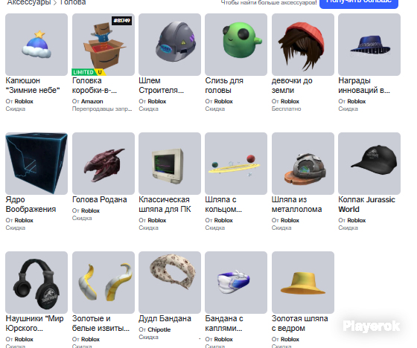Open the Бандана с каплями... title link
Screen dimensions: 417x348
(x=224, y=323)
